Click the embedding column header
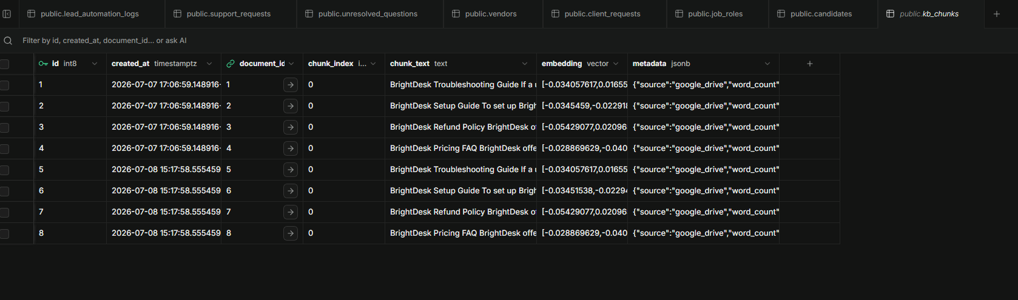 pyautogui.click(x=582, y=64)
